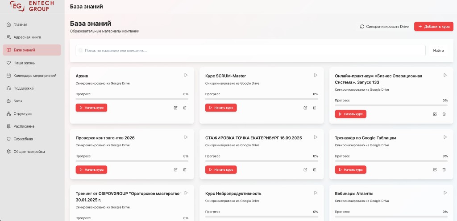457x221 pixels.
Task: Edit the Проверка контрагентов 2026 course
Action: [x=175, y=169]
